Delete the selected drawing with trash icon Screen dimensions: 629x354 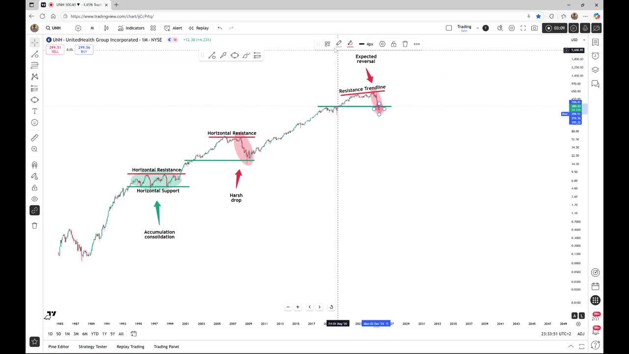point(405,44)
